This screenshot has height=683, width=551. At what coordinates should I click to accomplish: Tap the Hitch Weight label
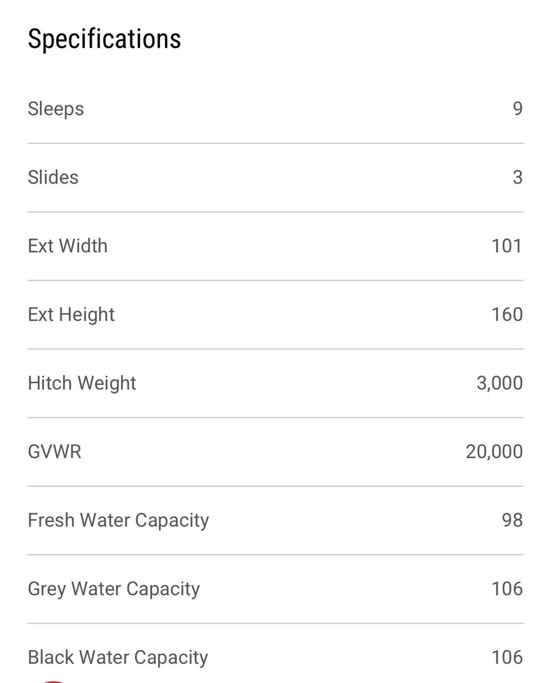point(82,383)
